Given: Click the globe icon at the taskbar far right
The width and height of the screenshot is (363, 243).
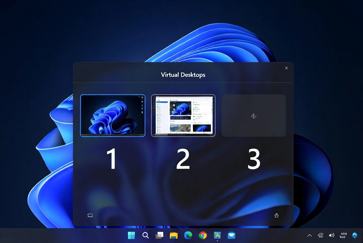Looking at the screenshot, I should [x=355, y=235].
